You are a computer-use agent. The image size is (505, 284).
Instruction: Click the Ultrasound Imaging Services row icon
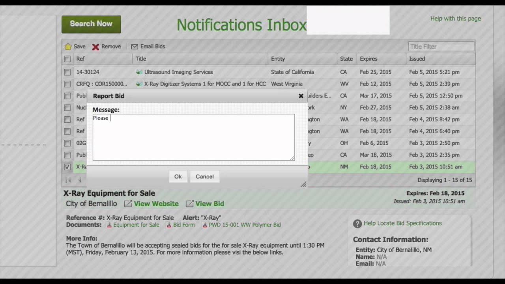[139, 72]
